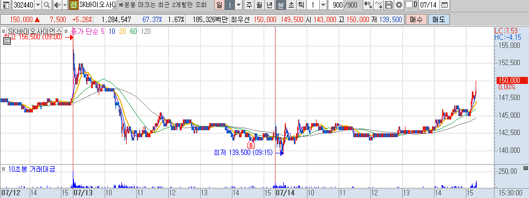Switch to the 분 (minute) chart tab
The width and height of the screenshot is (529, 198).
pos(281,5)
